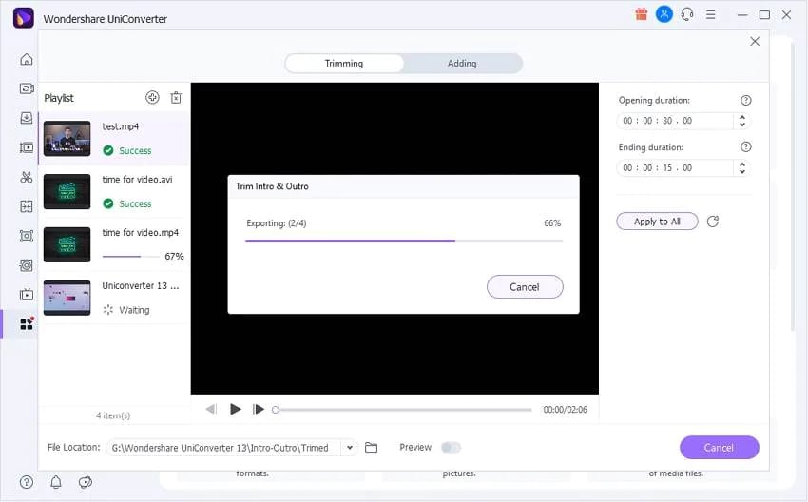The height and width of the screenshot is (502, 808).
Task: Expand the File Location dropdown
Action: coord(350,448)
